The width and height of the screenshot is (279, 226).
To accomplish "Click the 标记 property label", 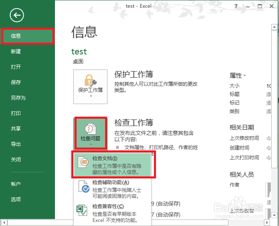I will tap(235, 103).
